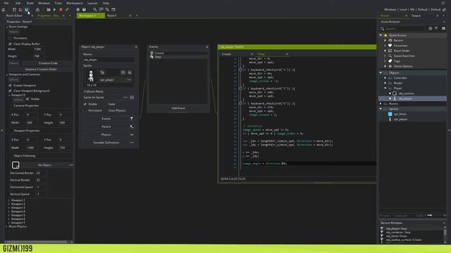
Task: Stop the game with the red stop icon
Action: (61, 10)
